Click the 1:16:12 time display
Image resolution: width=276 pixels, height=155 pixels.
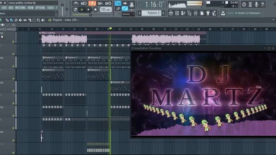tap(152, 5)
